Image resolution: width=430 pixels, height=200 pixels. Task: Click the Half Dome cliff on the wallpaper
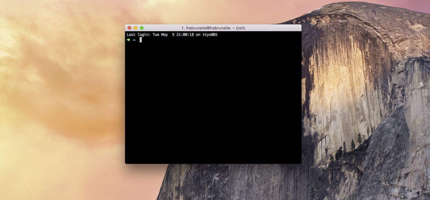356,93
